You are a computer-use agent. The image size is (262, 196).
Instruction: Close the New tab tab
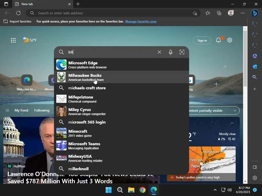[x=70, y=4]
